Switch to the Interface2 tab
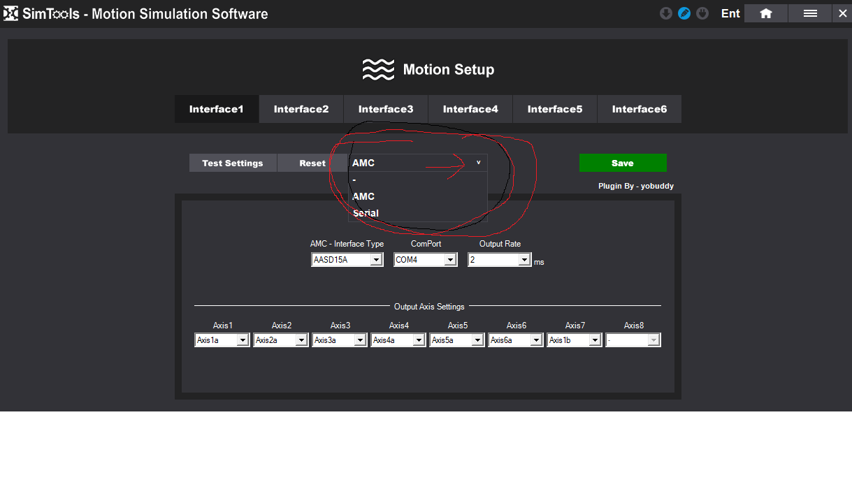852x489 pixels. pos(301,109)
